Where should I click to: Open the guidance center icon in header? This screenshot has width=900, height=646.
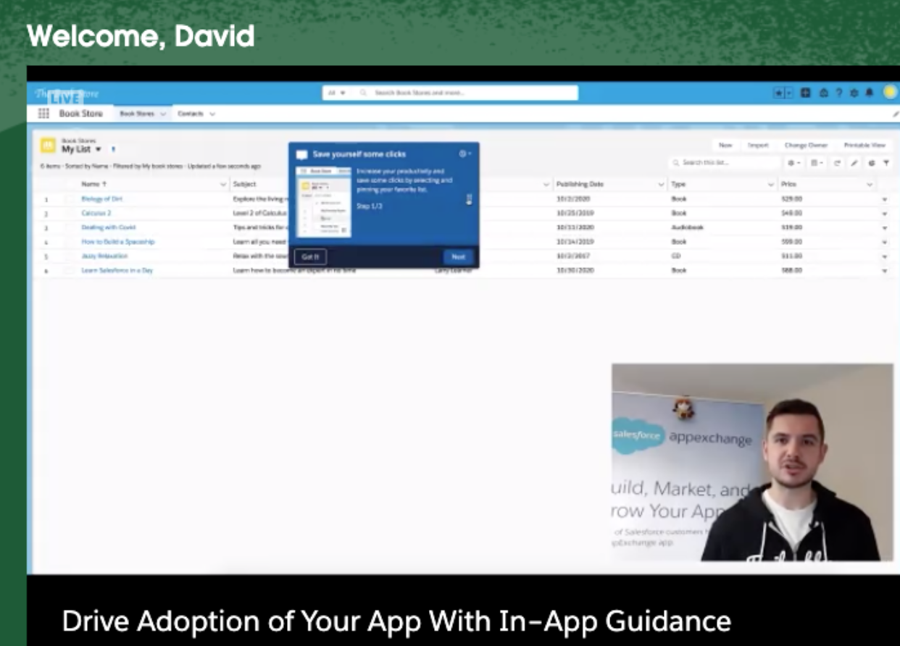point(824,93)
